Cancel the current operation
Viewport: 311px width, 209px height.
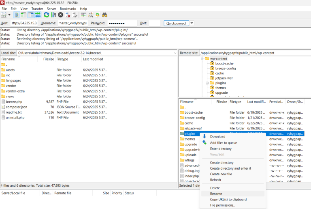(x=60, y=15)
